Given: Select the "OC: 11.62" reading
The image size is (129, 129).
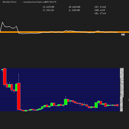Looking at the screenshot, I should (x=100, y=7).
